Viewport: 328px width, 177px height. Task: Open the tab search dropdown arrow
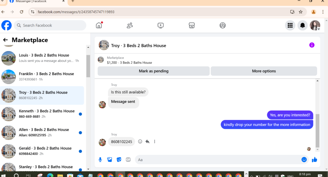click(x=2, y=1)
